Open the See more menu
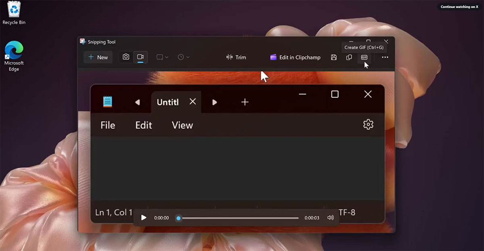 point(384,57)
